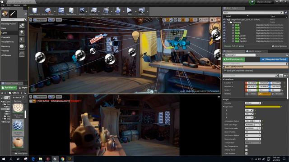Collapse the Light section

point(224,99)
